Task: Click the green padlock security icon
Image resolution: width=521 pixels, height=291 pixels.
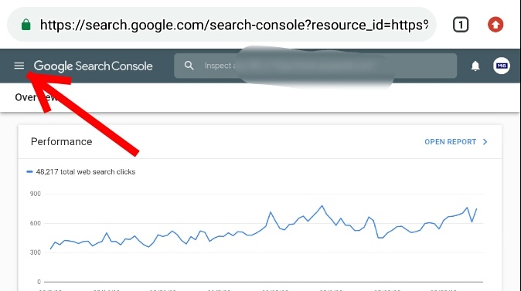Action: tap(26, 25)
